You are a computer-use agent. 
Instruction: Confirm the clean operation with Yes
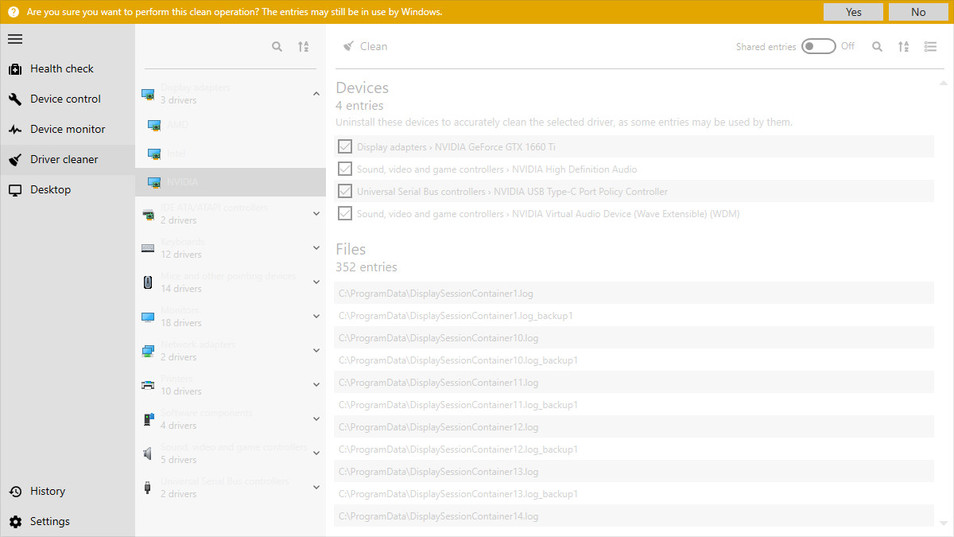coord(852,12)
